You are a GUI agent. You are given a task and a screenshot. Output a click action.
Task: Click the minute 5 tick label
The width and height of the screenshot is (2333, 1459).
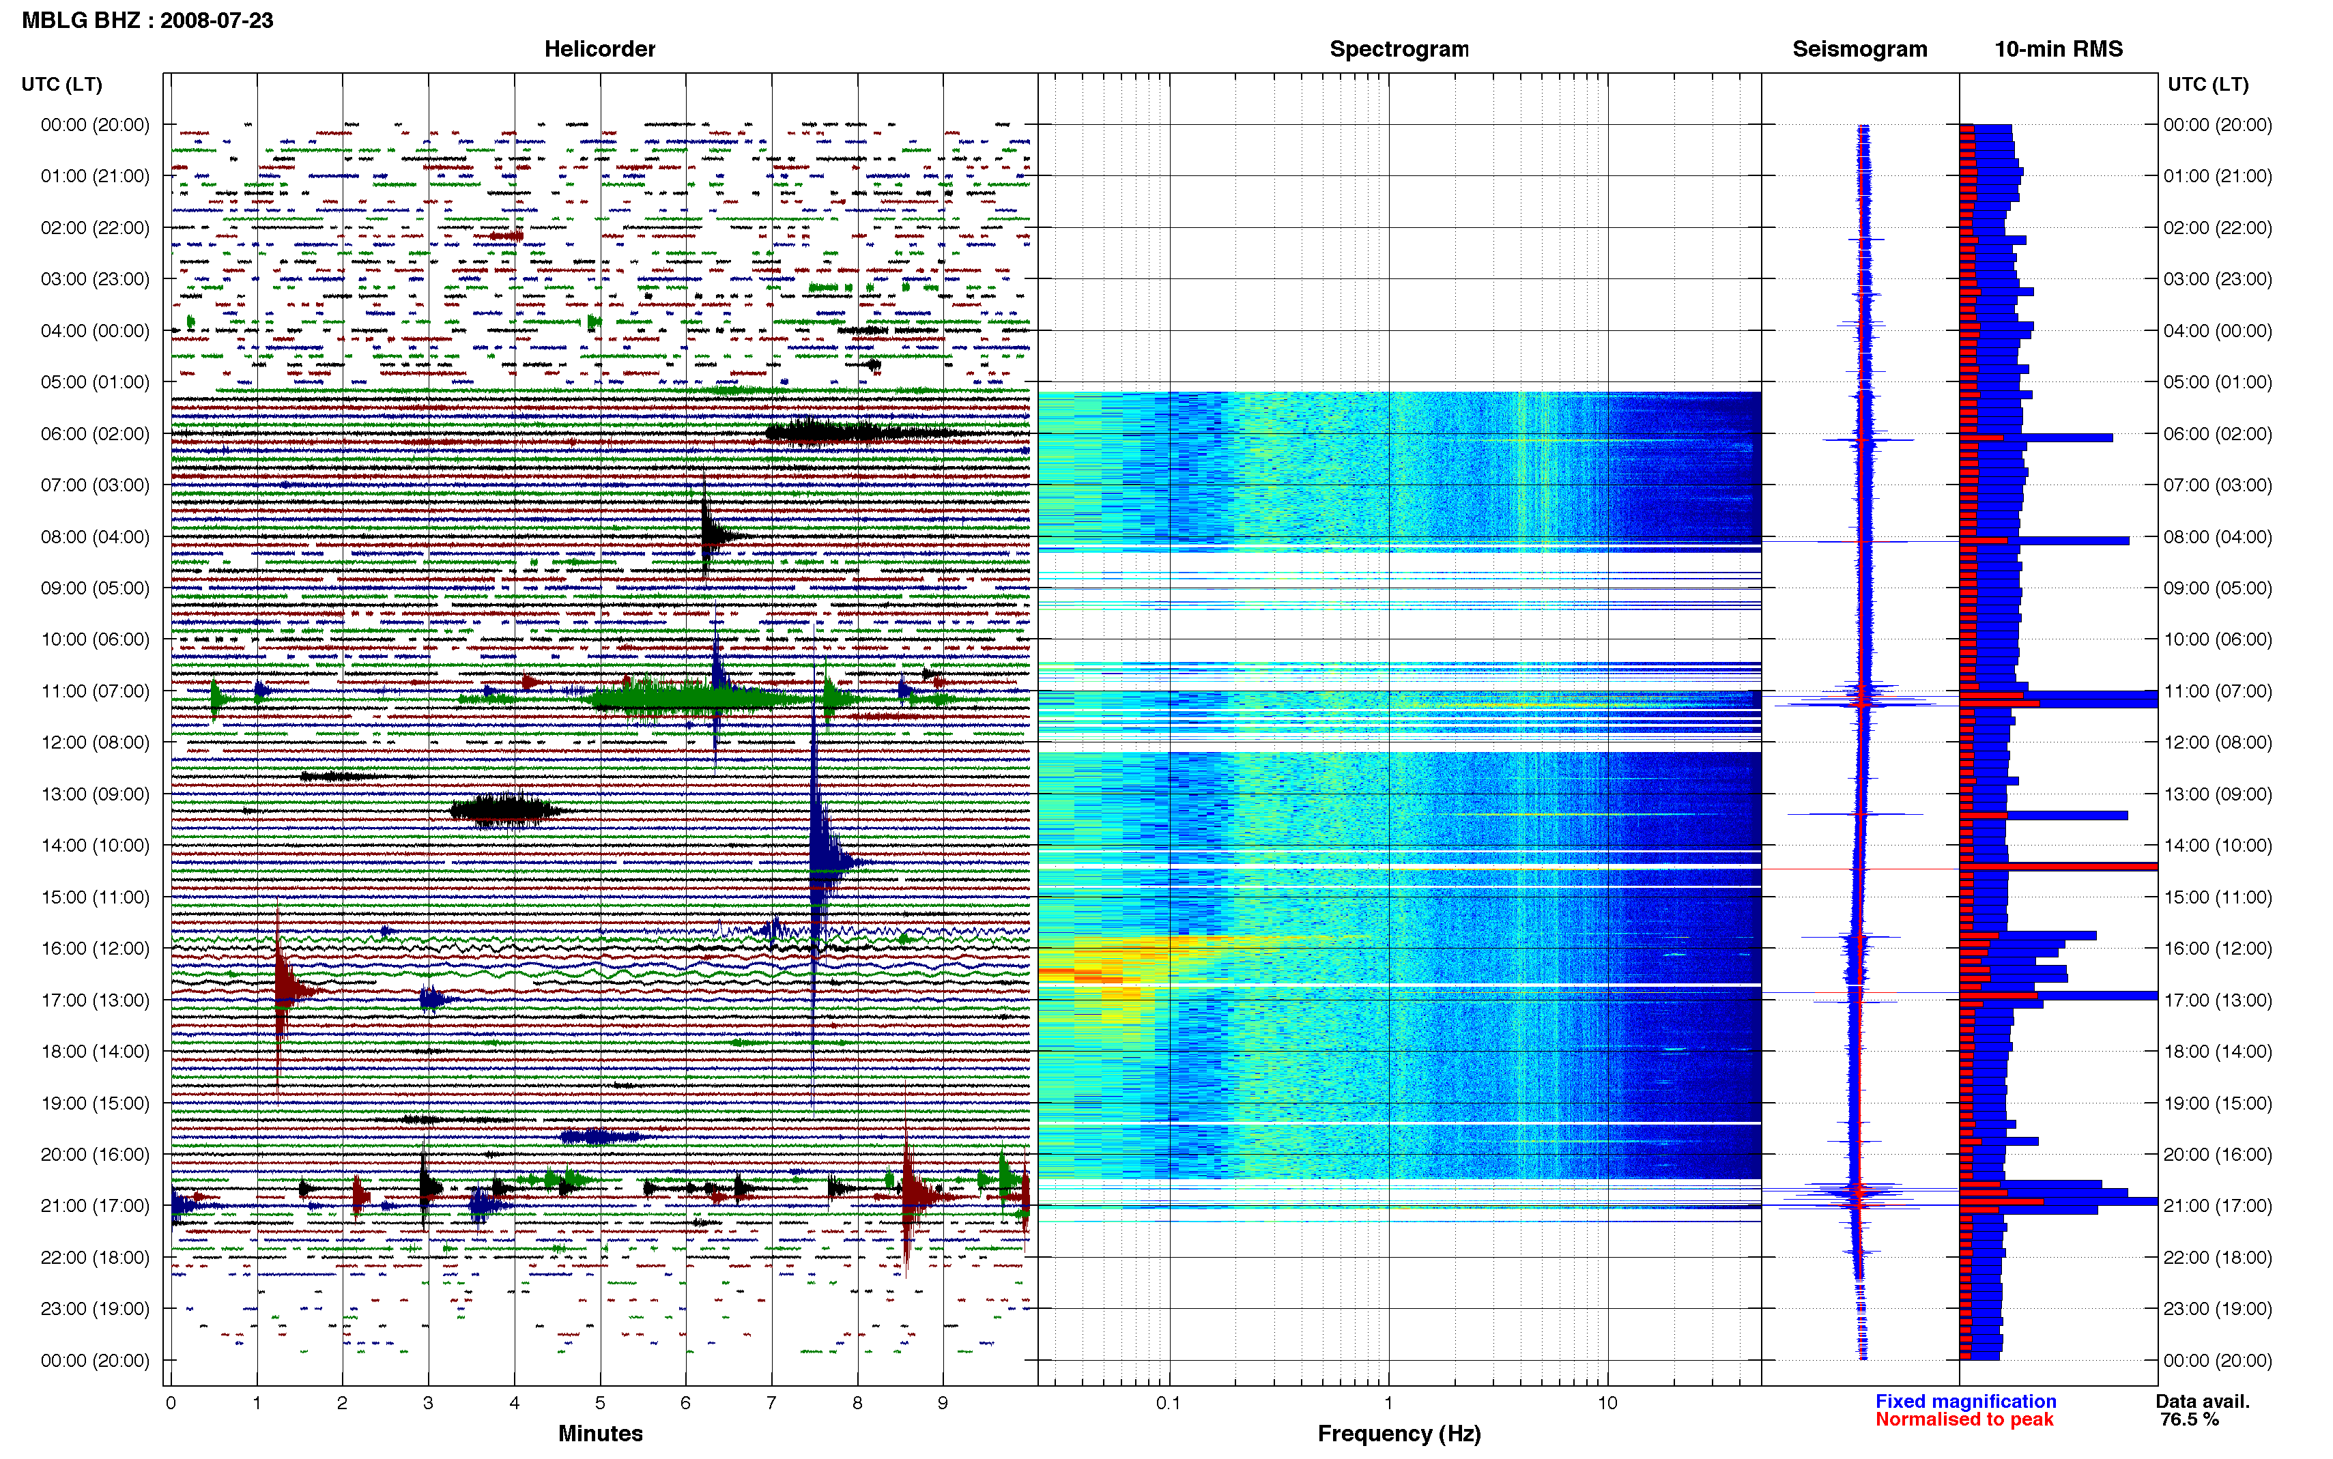tap(600, 1402)
